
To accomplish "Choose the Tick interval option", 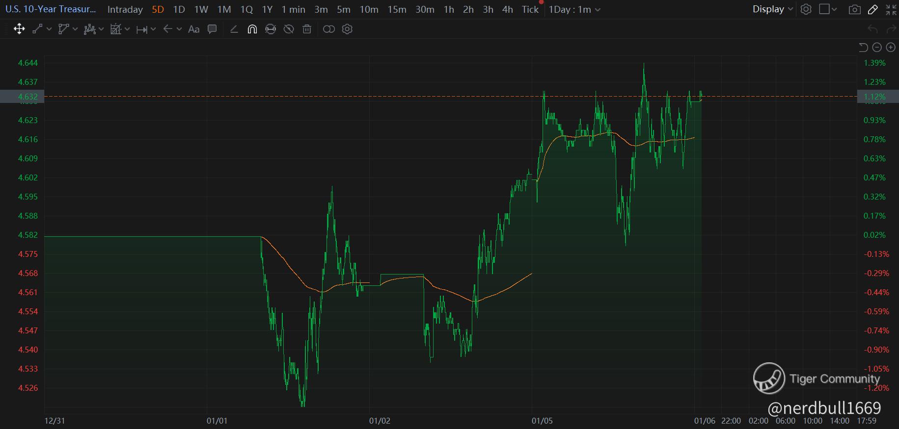I will (x=530, y=9).
